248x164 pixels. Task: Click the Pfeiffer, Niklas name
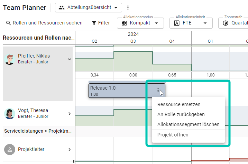pyautogui.click(x=34, y=56)
